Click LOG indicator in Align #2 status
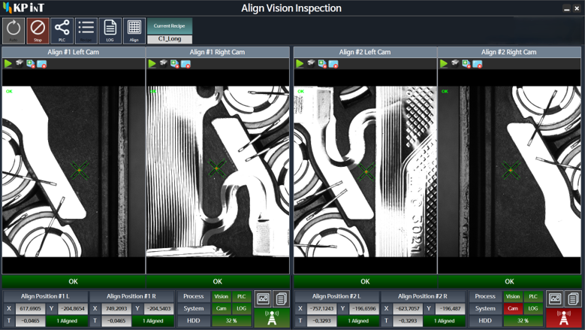 pos(533,308)
